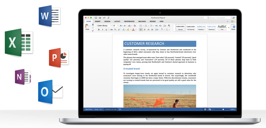Screen dimensions: 266x128
Task: Click the zoom slider in status bar
Action: [x=222, y=109]
